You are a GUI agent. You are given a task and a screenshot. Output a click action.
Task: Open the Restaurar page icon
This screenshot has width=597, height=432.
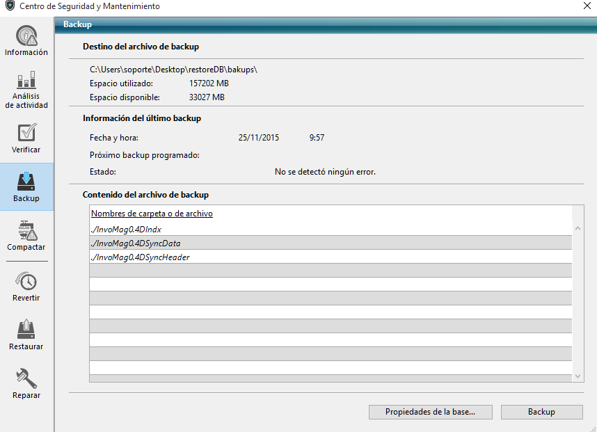[x=26, y=330]
